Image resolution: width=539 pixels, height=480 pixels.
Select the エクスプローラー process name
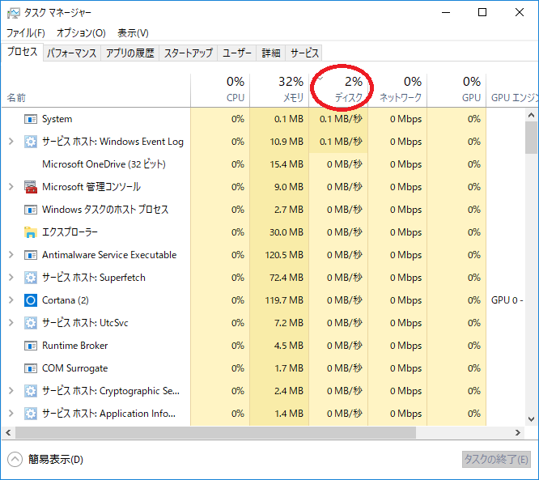(x=70, y=232)
